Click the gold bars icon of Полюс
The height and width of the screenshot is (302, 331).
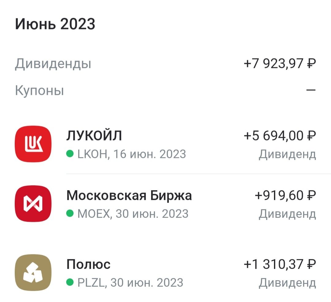33,272
